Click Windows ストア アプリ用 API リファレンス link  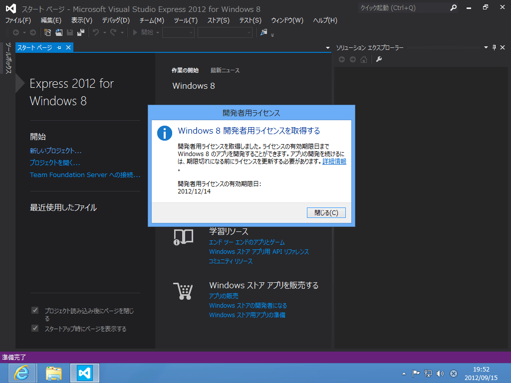pos(259,252)
